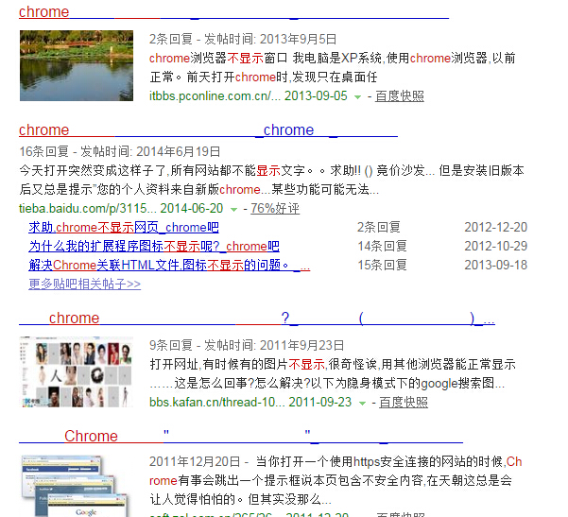Click the text 16条回复 - 发帖时间: 2014年6月19日
The image size is (568, 517).
pyautogui.click(x=119, y=151)
